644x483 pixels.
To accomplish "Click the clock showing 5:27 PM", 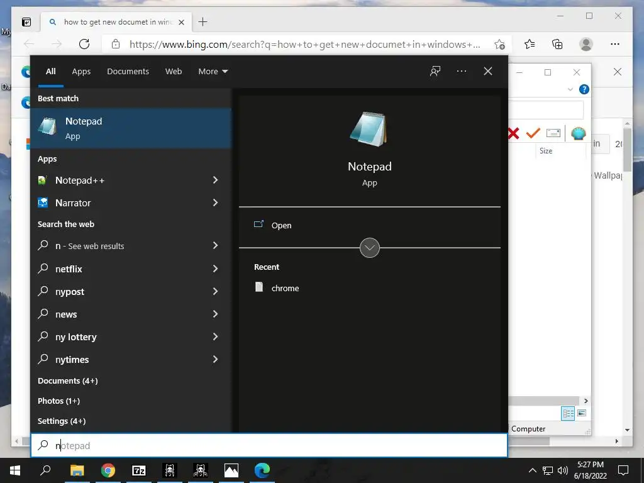I will [590, 465].
